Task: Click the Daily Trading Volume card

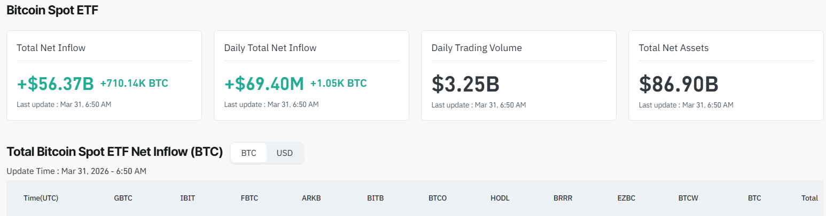Action: coord(519,75)
